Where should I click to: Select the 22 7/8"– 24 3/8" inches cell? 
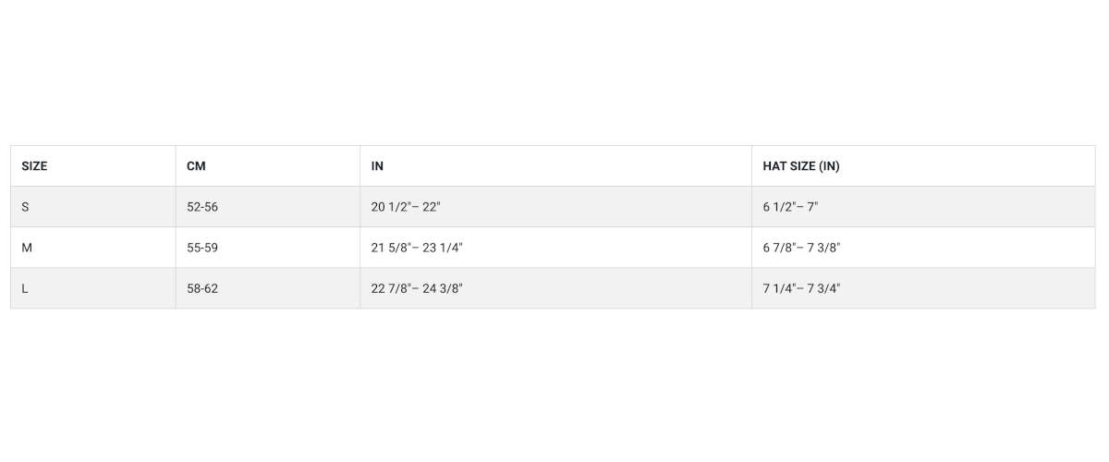point(417,288)
